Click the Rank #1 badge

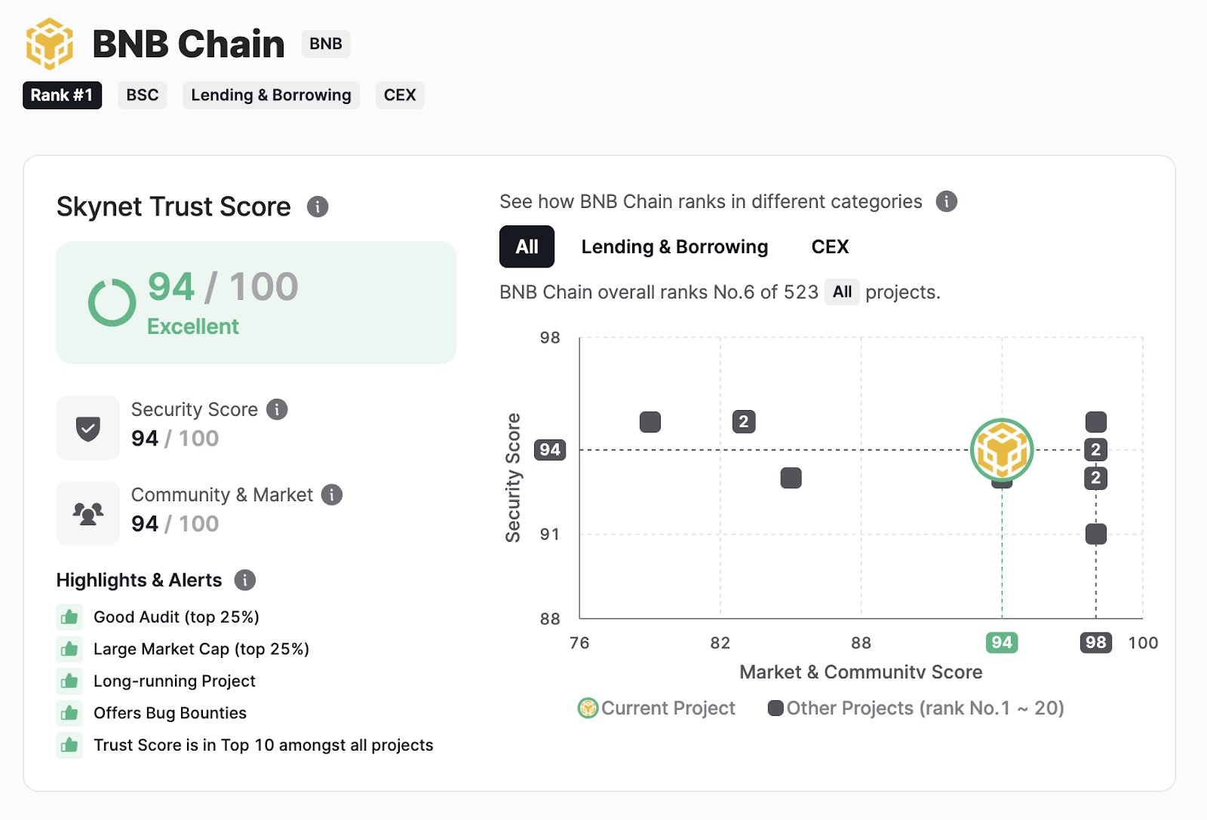pos(62,95)
